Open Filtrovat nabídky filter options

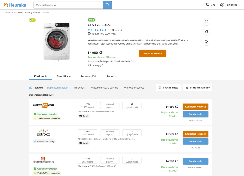(x=197, y=88)
